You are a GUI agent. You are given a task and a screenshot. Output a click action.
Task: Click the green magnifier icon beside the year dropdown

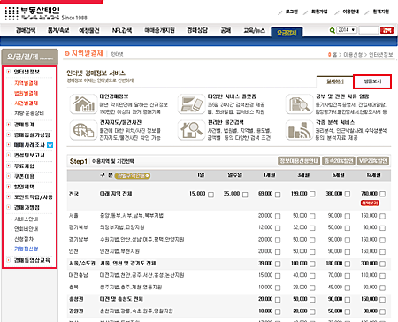(x=333, y=30)
